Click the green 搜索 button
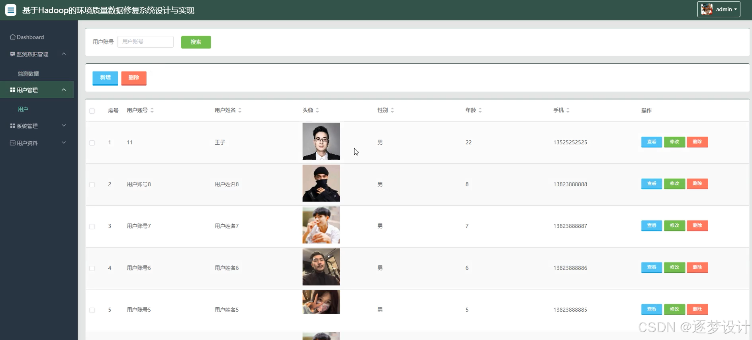 coord(196,42)
